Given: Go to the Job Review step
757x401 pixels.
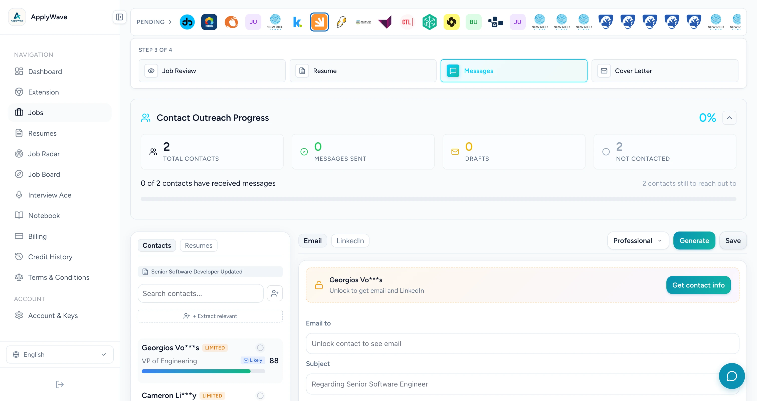Looking at the screenshot, I should [x=212, y=71].
